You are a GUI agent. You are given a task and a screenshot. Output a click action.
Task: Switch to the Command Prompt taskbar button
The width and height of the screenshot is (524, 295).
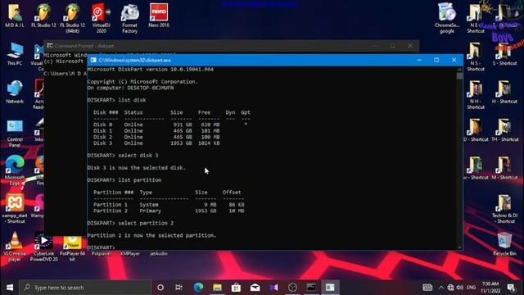click(x=311, y=288)
